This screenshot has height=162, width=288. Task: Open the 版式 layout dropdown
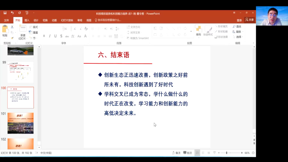coord(34,27)
